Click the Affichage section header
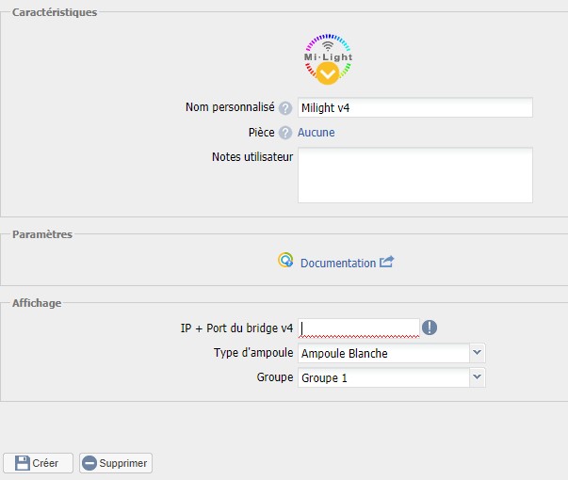 37,303
